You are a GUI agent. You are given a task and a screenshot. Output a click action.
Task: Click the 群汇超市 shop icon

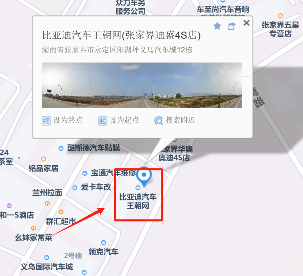(x=61, y=212)
